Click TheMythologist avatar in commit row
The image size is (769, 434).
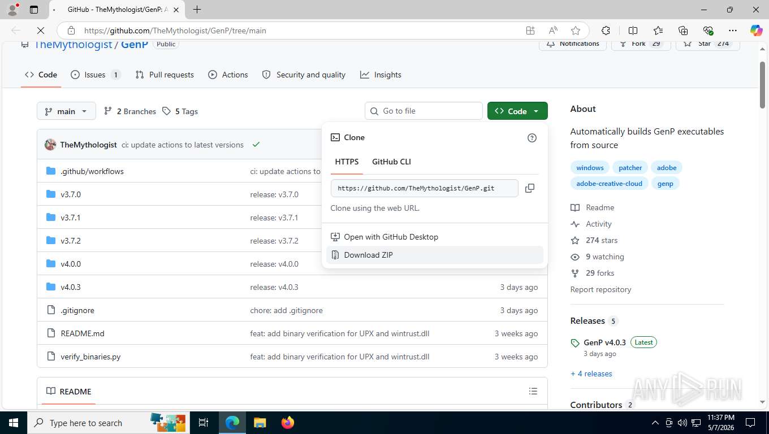[50, 145]
